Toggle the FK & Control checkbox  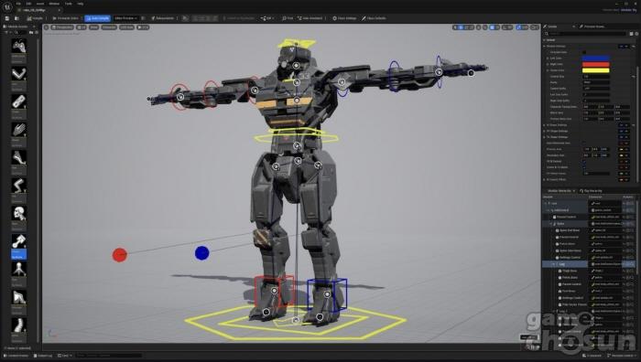[x=584, y=161]
